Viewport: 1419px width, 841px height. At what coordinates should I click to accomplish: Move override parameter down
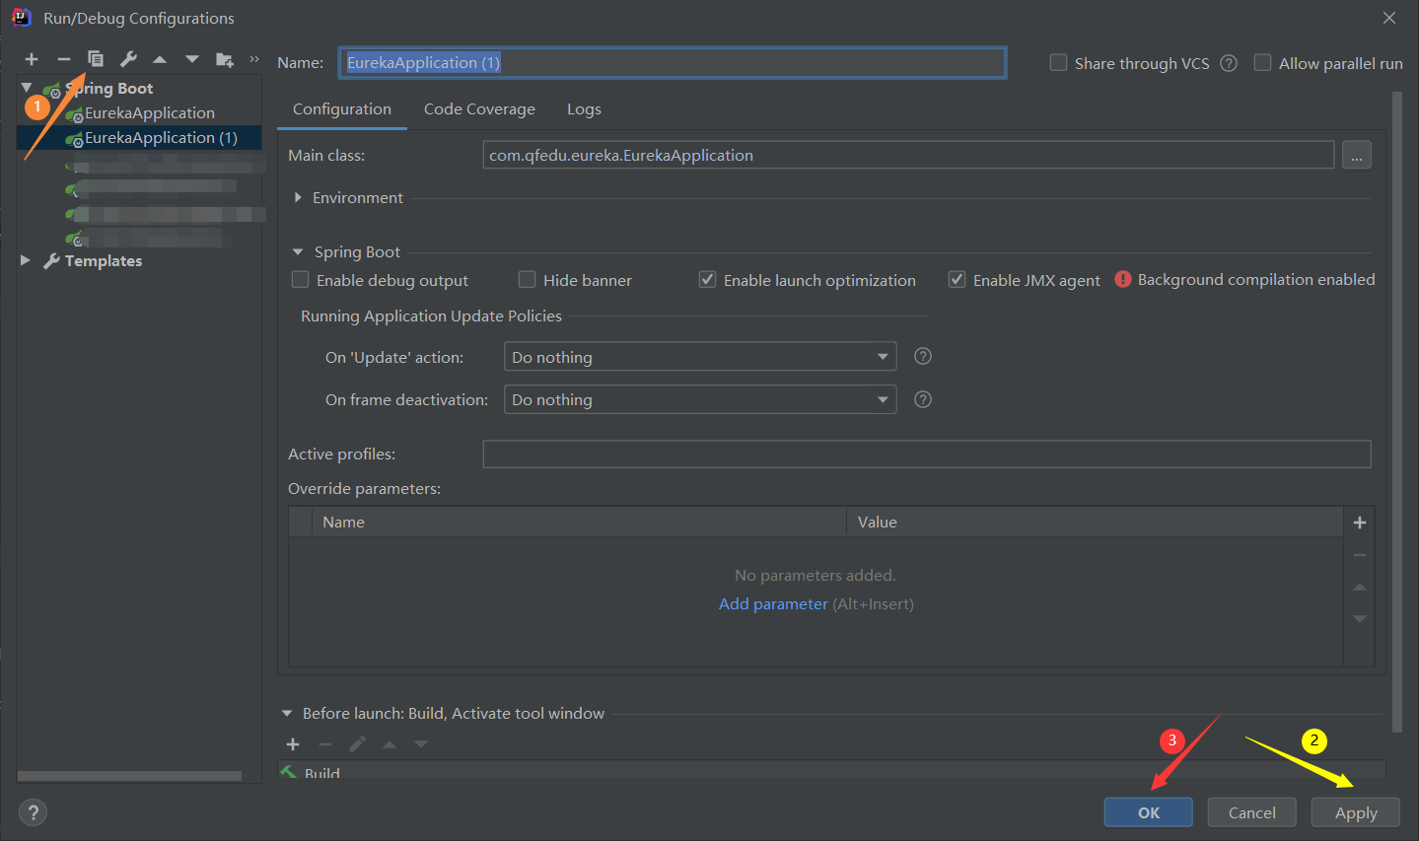point(1360,619)
